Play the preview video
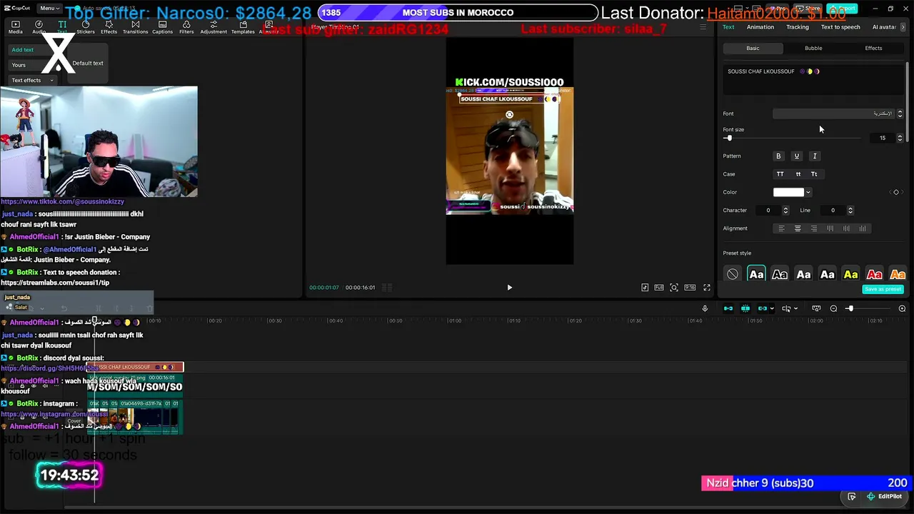Viewport: 914px width, 514px height. point(509,288)
